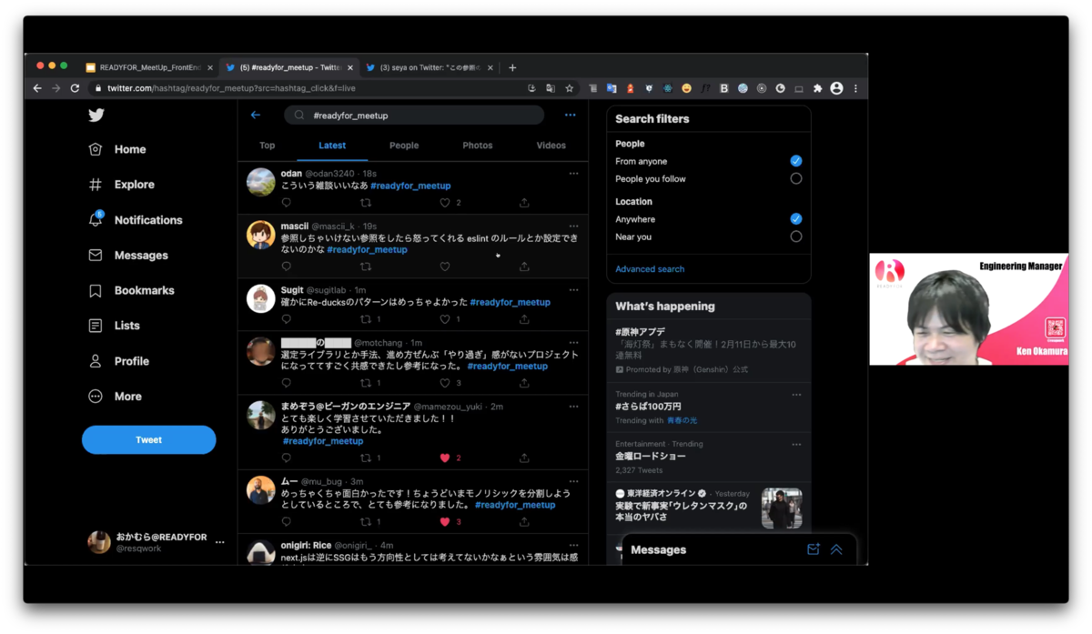1092x634 pixels.
Task: Expand the Messages drawer
Action: [836, 549]
